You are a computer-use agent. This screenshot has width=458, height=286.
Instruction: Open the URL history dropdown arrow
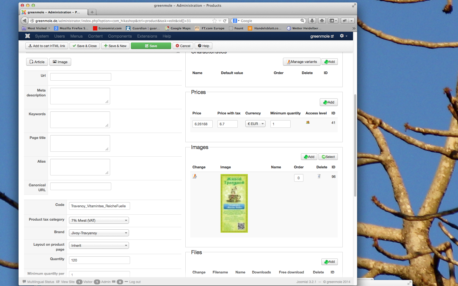pos(220,21)
